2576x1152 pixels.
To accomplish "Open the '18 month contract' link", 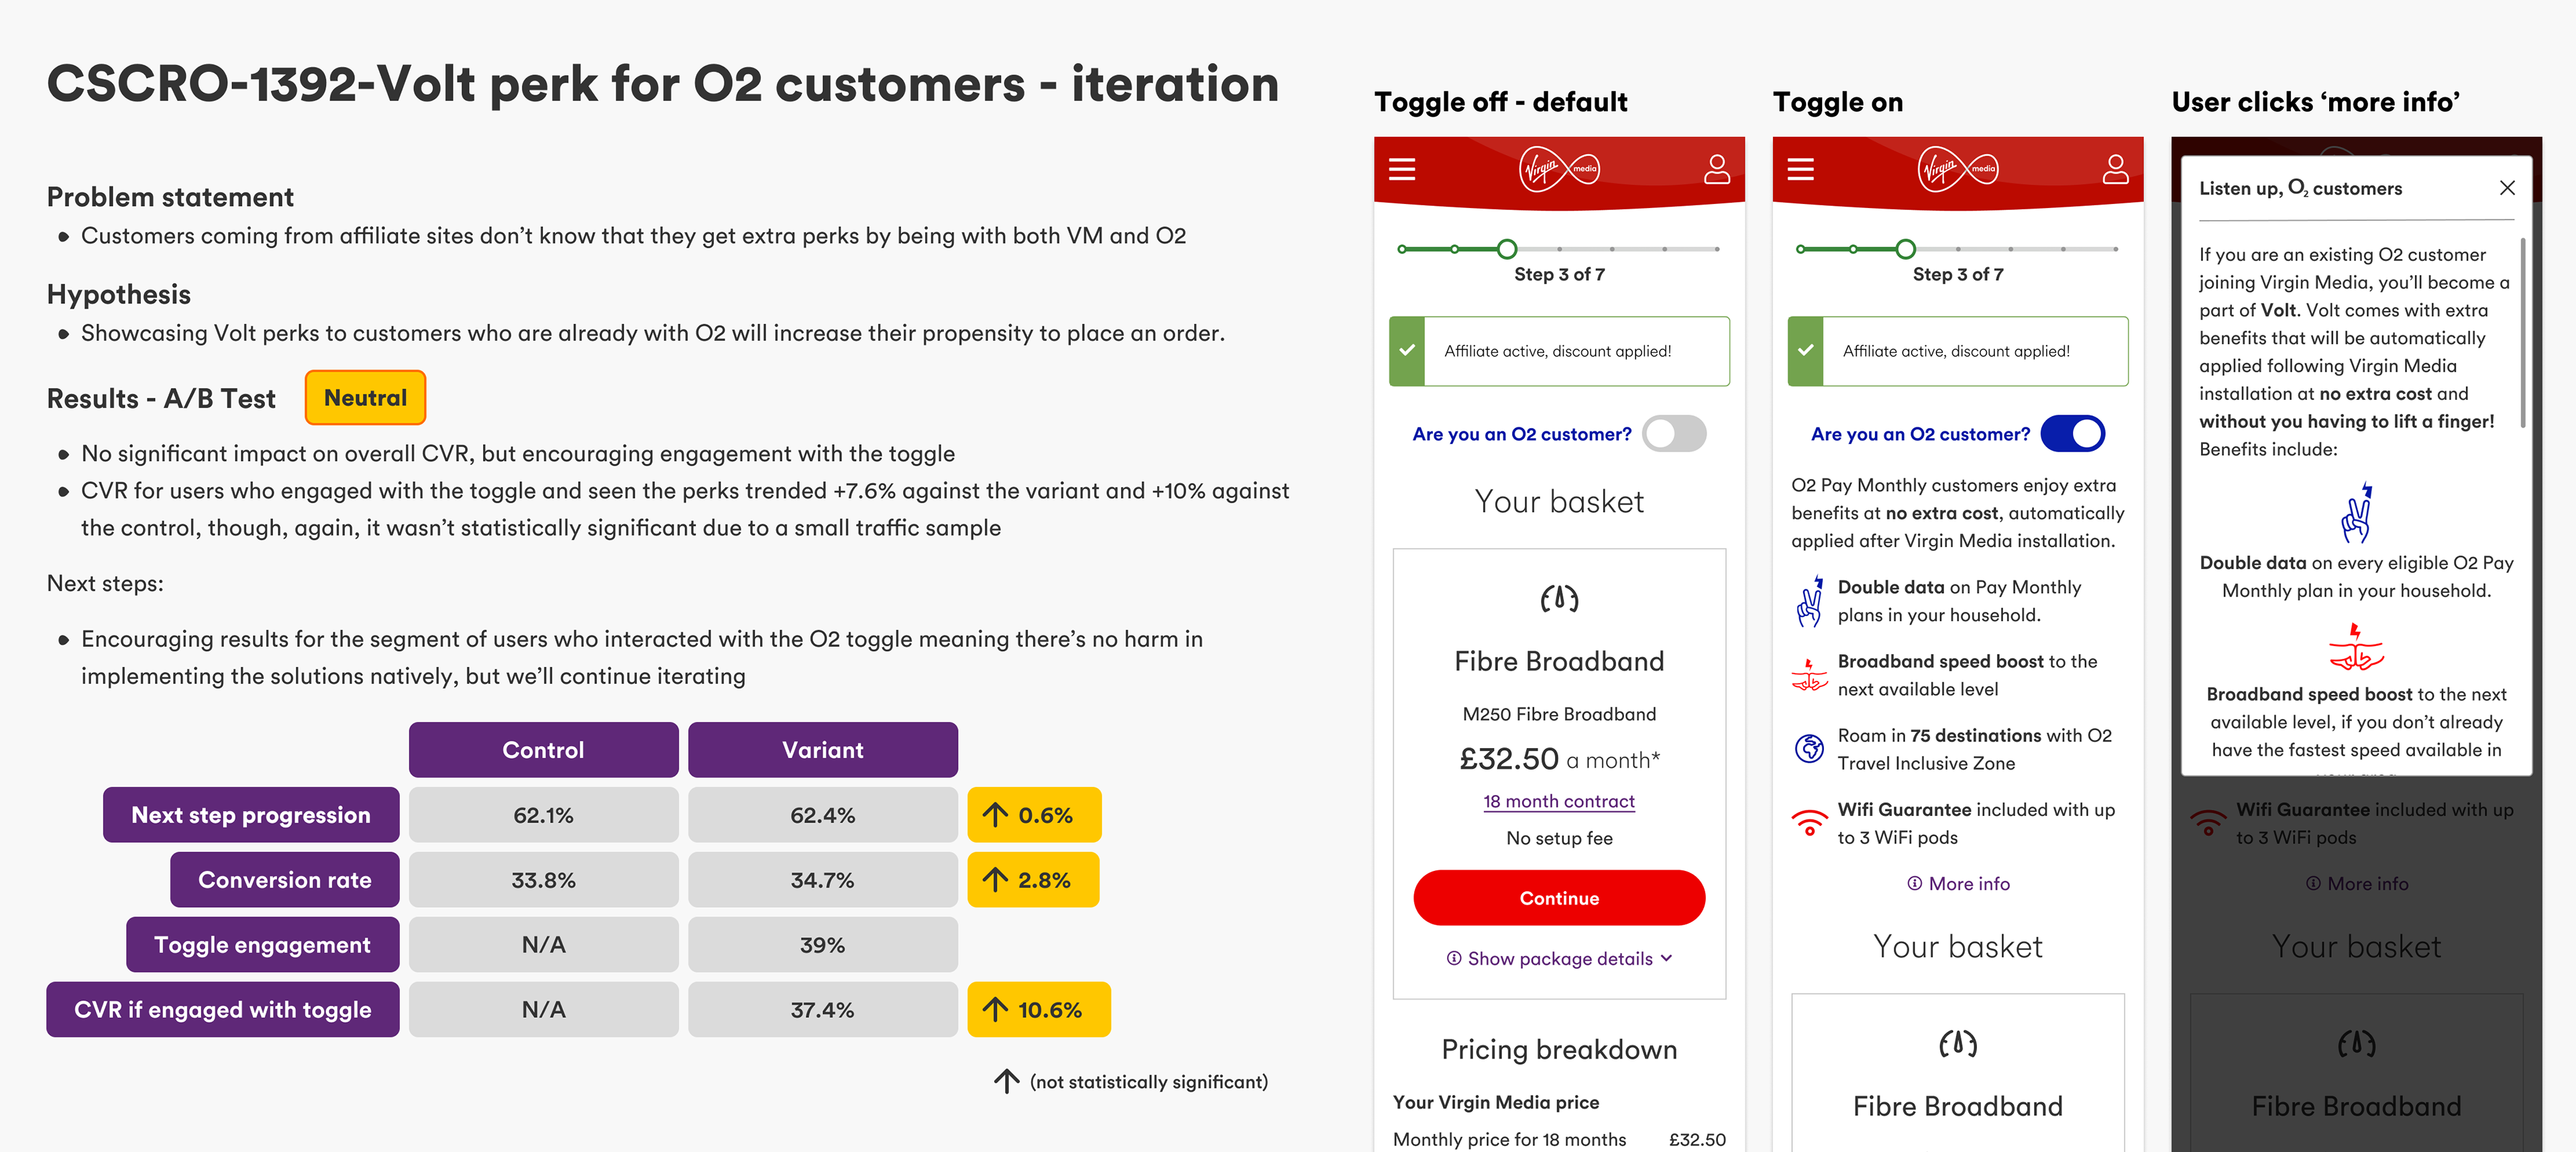I will (1559, 801).
